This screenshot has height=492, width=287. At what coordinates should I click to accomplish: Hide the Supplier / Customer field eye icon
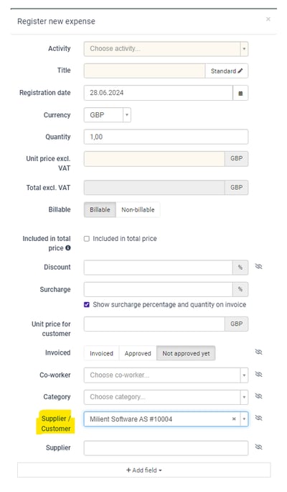pyautogui.click(x=258, y=418)
